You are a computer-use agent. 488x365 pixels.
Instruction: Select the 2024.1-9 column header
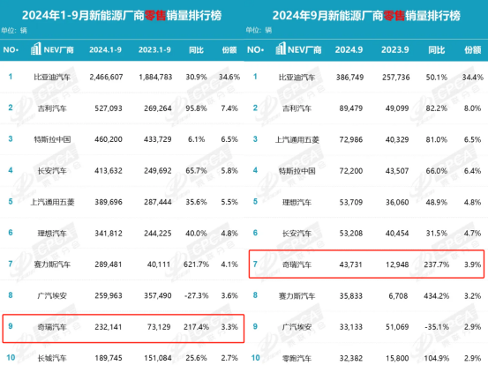click(106, 49)
